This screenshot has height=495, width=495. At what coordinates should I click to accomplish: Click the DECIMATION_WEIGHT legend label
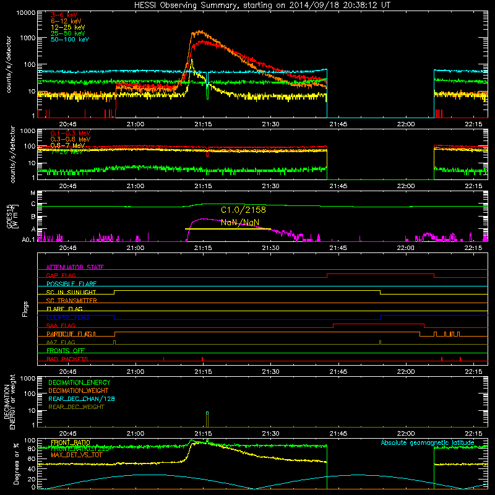coord(79,391)
